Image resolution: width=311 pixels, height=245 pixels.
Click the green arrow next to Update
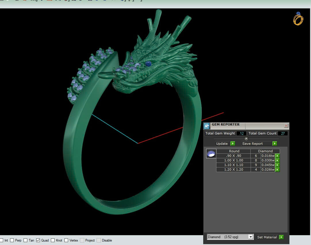point(233,144)
